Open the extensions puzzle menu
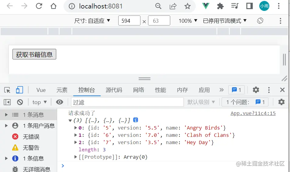 tap(220, 6)
